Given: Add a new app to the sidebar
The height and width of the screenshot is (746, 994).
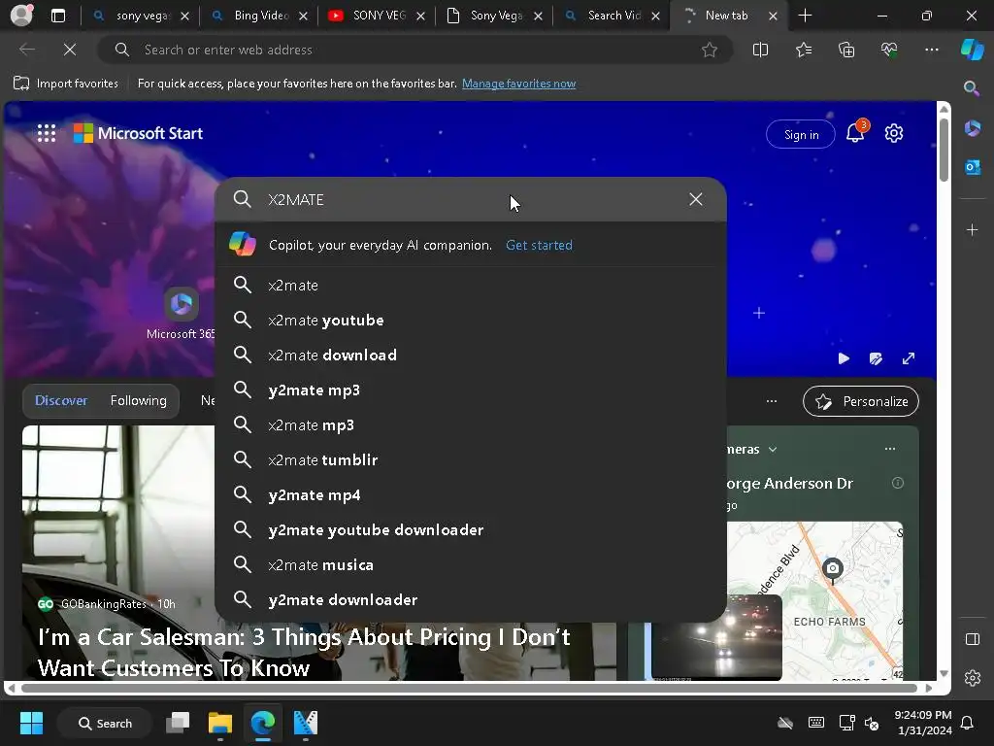Looking at the screenshot, I should click(x=973, y=229).
